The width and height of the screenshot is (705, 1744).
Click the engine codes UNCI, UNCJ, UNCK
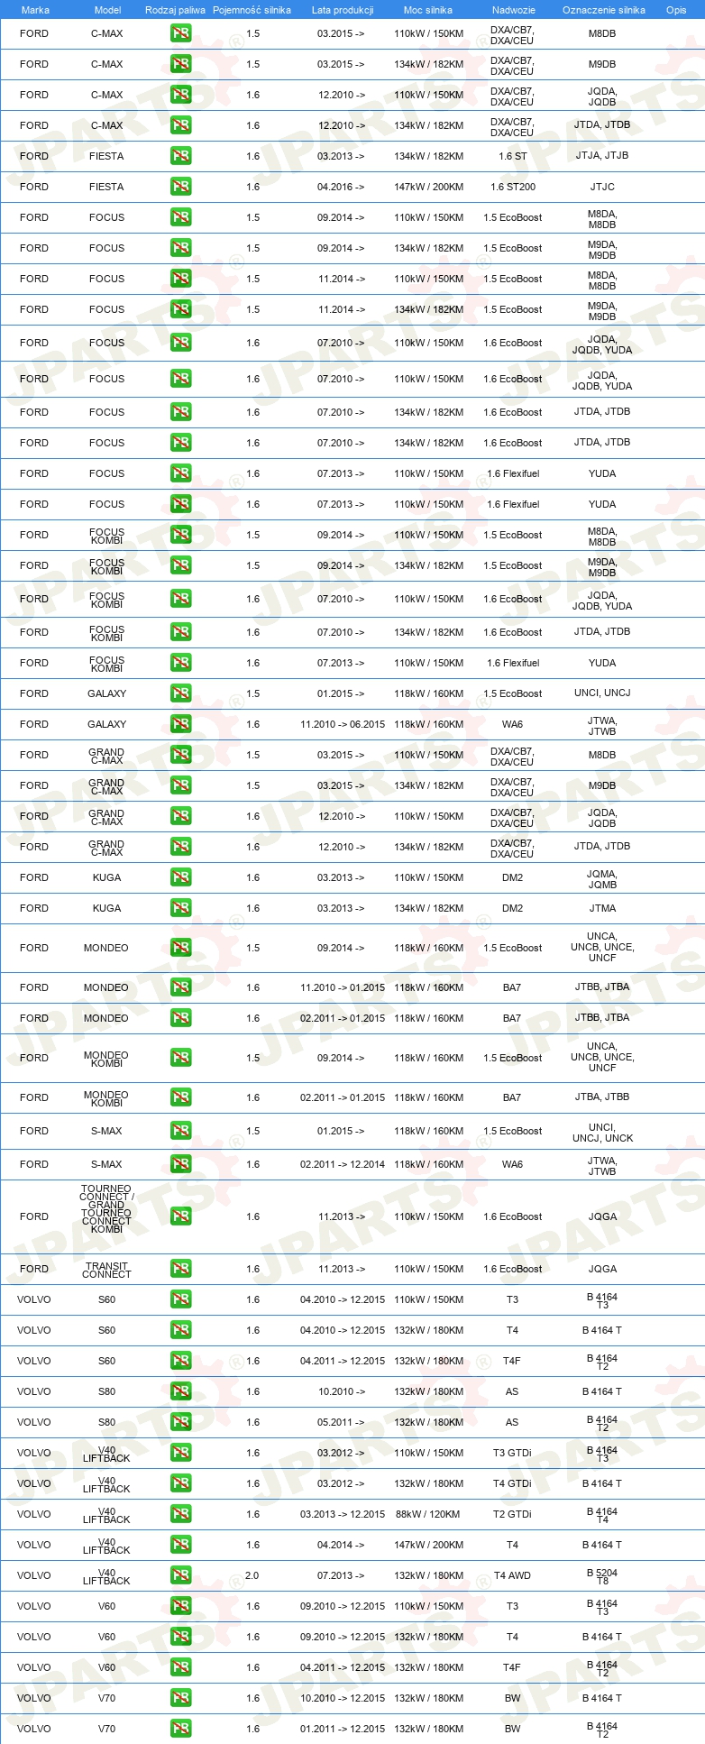coord(602,1133)
